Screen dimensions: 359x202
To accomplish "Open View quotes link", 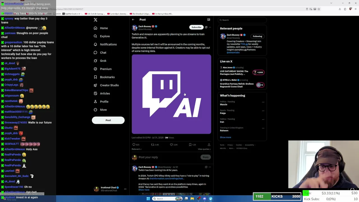I will coord(204,149).
